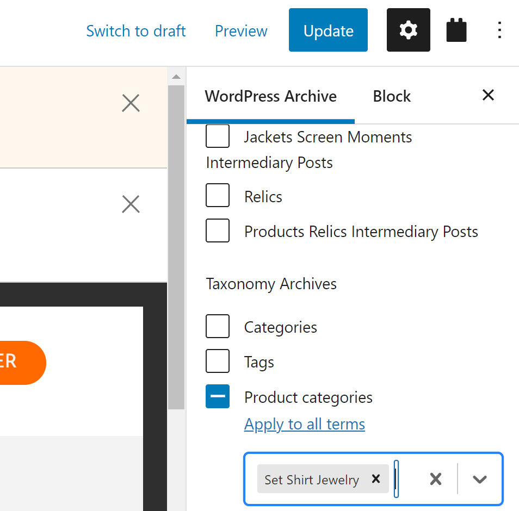Click the editor vertical scrollbar thumb
This screenshot has height=511, width=519.
(176, 247)
